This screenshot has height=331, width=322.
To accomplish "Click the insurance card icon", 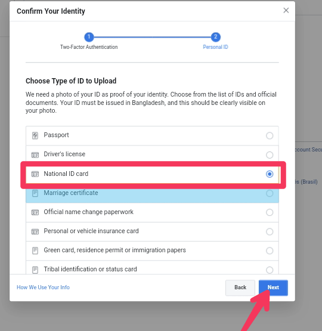I will (x=35, y=231).
